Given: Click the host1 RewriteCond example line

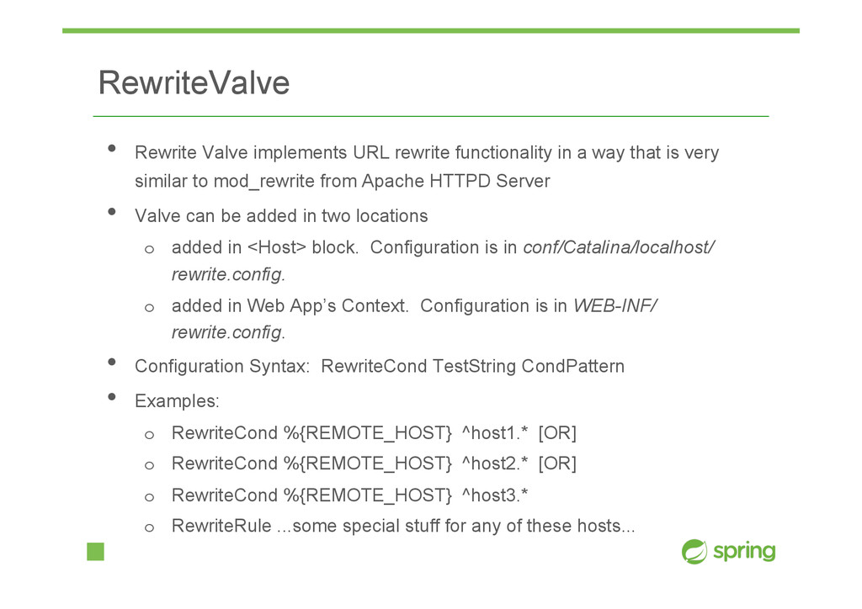Looking at the screenshot, I should pos(374,432).
